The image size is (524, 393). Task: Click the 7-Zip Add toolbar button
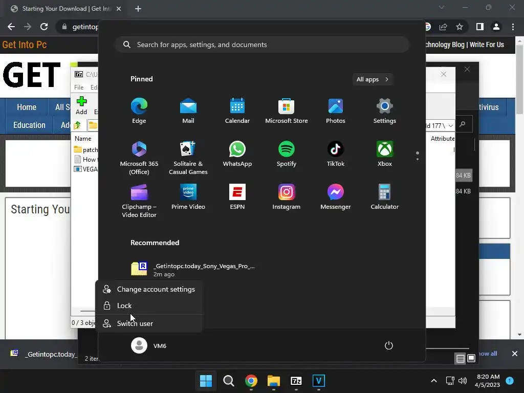click(x=81, y=105)
